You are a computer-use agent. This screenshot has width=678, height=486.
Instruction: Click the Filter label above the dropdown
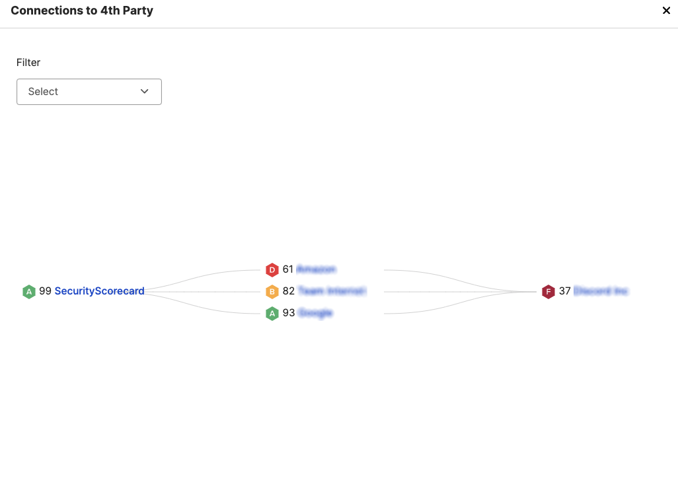pyautogui.click(x=28, y=62)
